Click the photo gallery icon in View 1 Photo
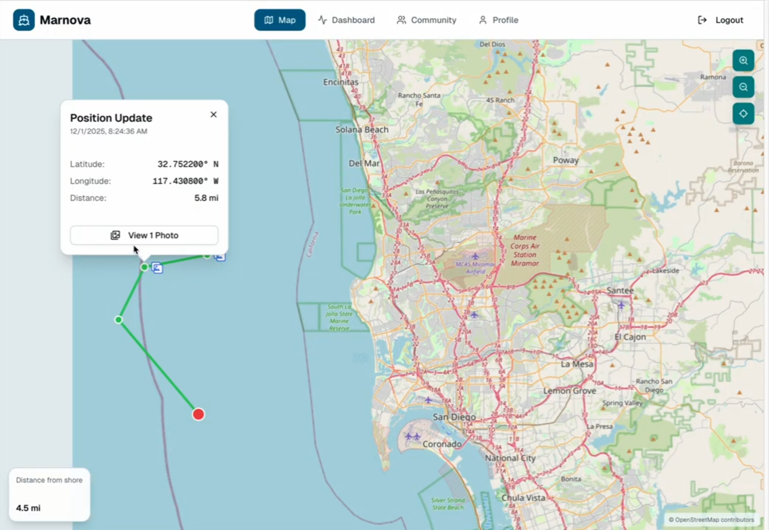The height and width of the screenshot is (530, 769). (x=115, y=235)
